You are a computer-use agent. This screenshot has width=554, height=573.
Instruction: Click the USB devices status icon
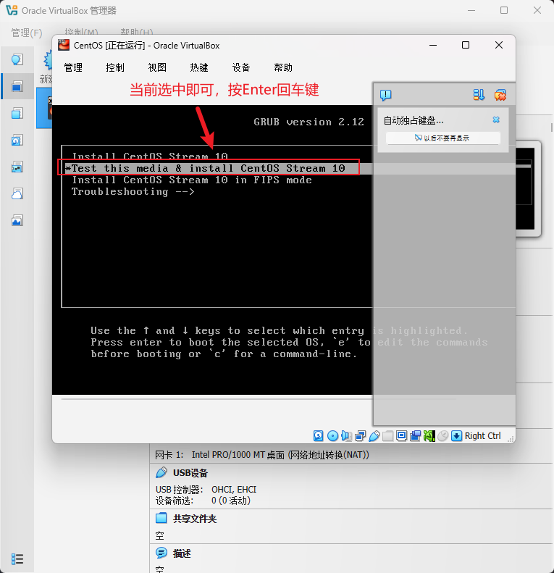click(374, 435)
